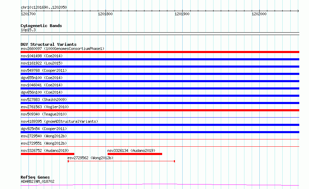Click the Cytogenetic Bands track heading
This screenshot has height=189, width=309.
(x=41, y=26)
